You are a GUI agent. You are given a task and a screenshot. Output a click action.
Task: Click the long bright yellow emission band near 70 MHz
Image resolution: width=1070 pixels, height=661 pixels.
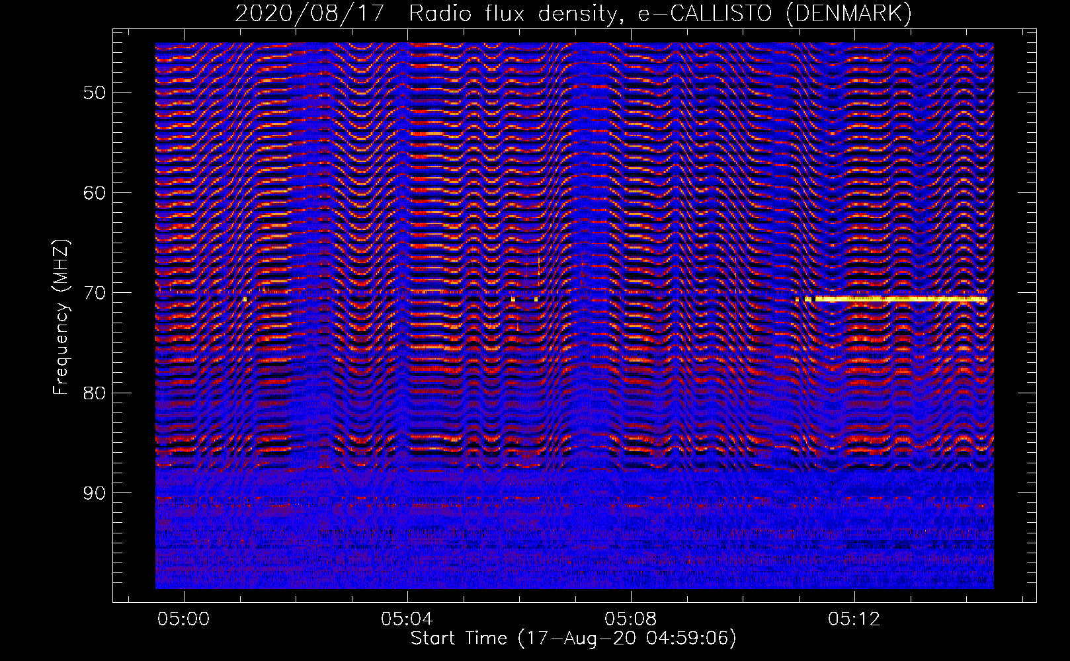point(901,299)
